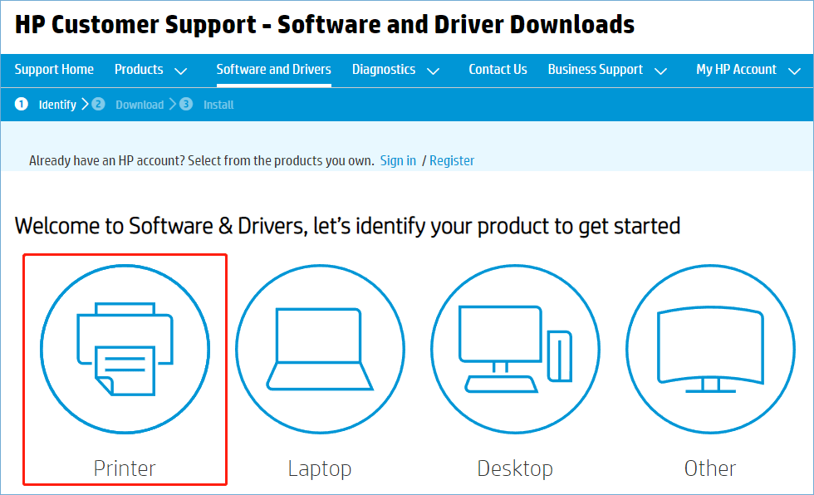Click the printer illustration inside the highlighted box
The image size is (814, 495).
[x=125, y=347]
